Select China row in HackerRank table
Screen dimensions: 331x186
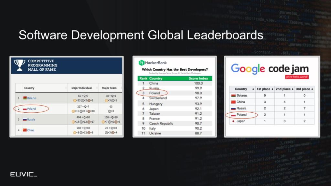pyautogui.click(x=175, y=83)
